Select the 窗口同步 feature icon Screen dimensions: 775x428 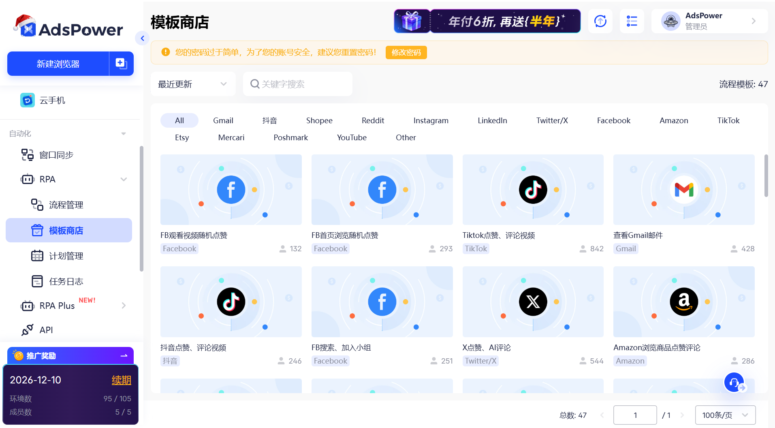pyautogui.click(x=27, y=154)
